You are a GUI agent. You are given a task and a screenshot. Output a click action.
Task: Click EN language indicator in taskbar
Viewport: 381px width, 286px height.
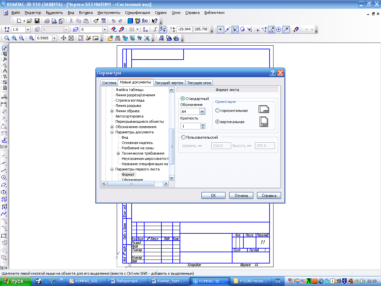pyautogui.click(x=278, y=281)
